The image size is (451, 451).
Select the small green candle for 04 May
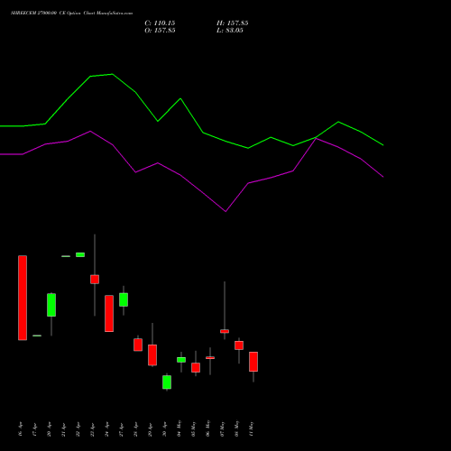point(181,360)
